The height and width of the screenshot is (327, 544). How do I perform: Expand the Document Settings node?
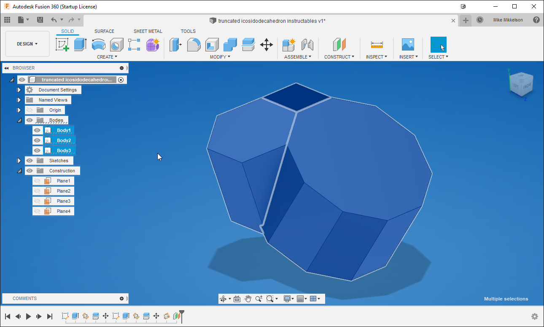pyautogui.click(x=19, y=89)
